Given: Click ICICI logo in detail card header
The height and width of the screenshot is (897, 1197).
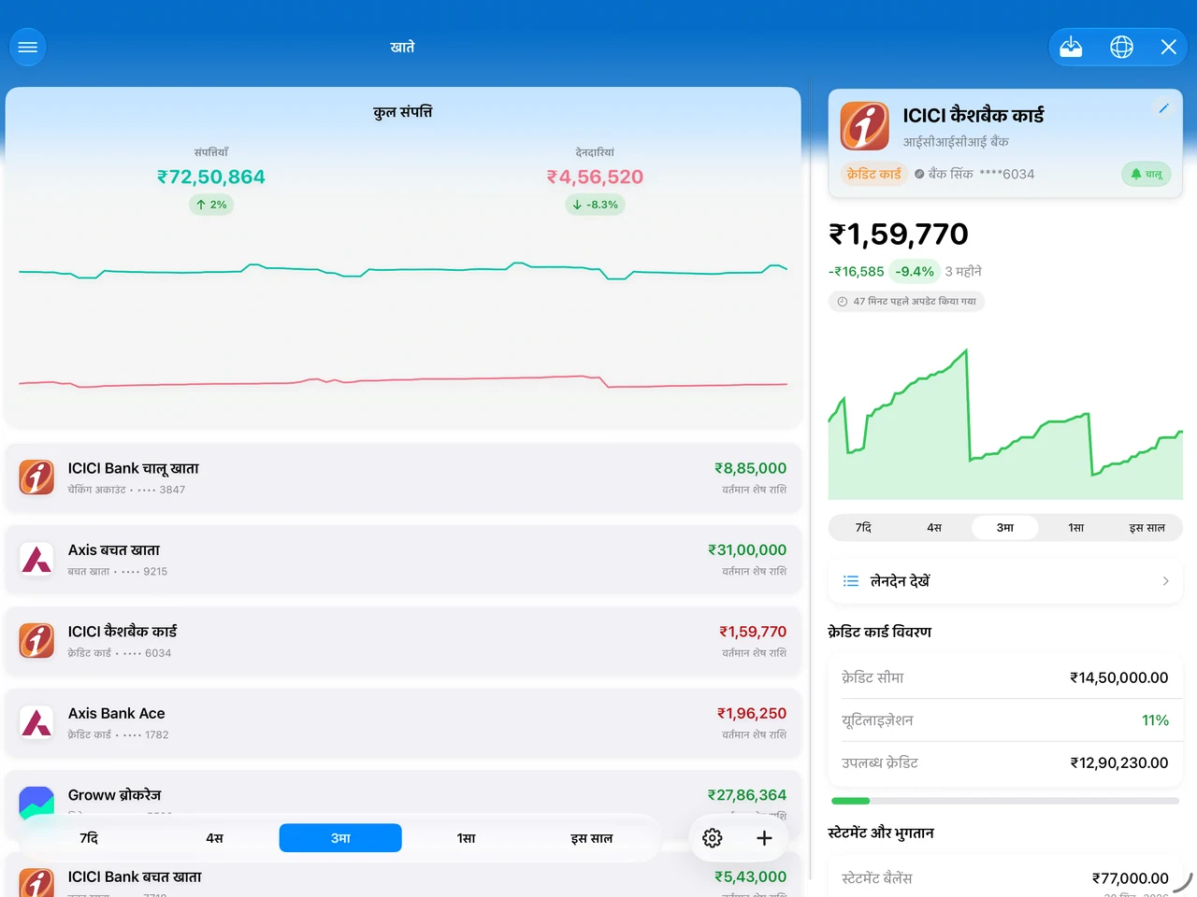Looking at the screenshot, I should pos(865,126).
